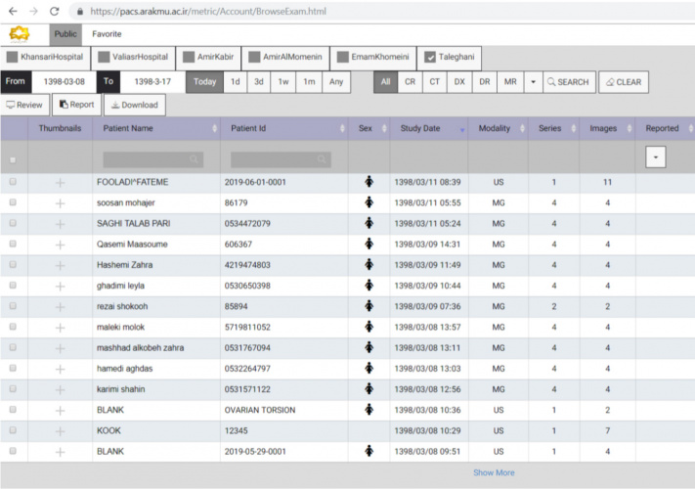This screenshot has width=695, height=489.
Task: Expand thumbnails plus icon for soosan mohajer
Action: tap(60, 202)
